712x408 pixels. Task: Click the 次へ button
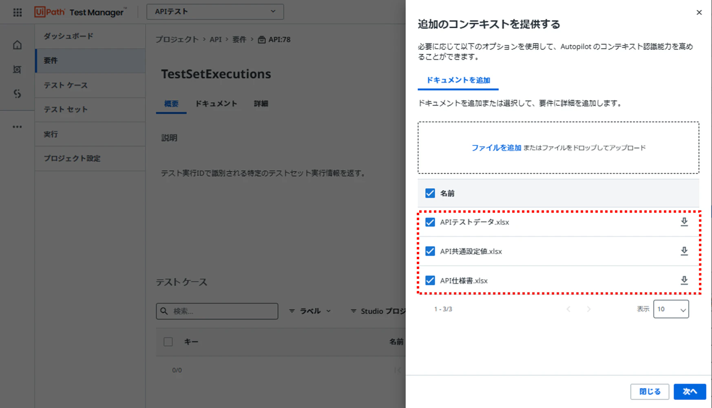[690, 392]
